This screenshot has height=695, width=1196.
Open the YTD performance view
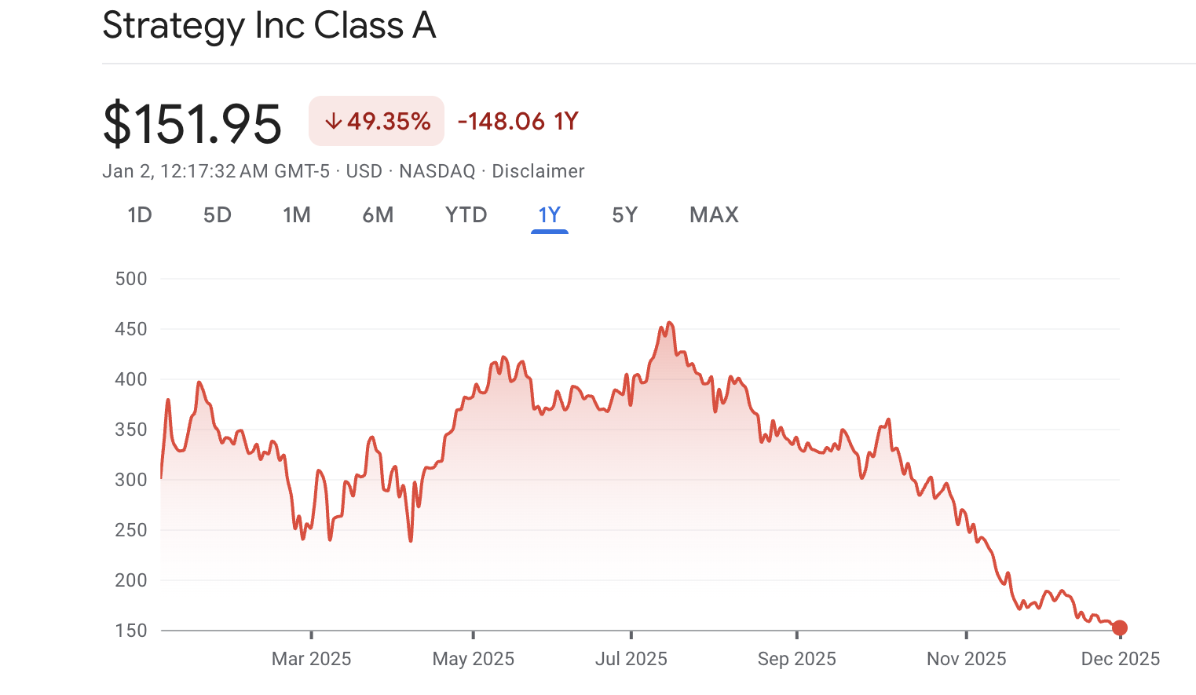click(466, 214)
